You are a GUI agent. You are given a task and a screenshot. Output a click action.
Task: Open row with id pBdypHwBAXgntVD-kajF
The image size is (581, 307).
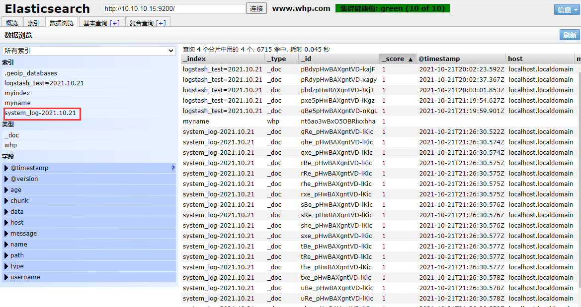coord(338,69)
